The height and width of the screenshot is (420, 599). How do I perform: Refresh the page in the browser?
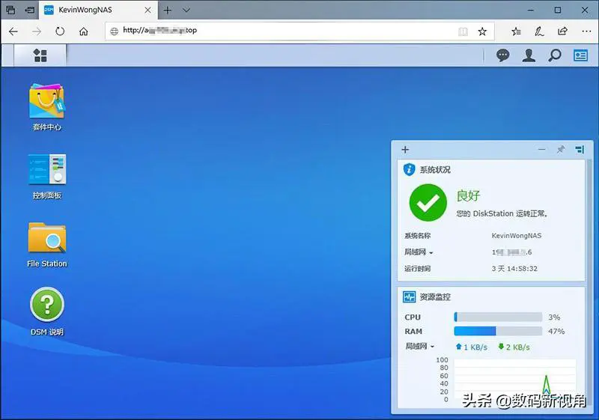coord(60,31)
